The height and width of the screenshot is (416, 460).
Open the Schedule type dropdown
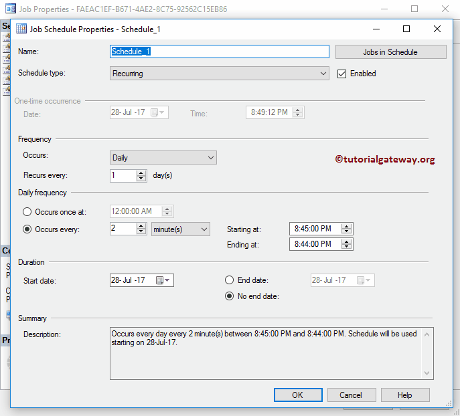(x=219, y=74)
